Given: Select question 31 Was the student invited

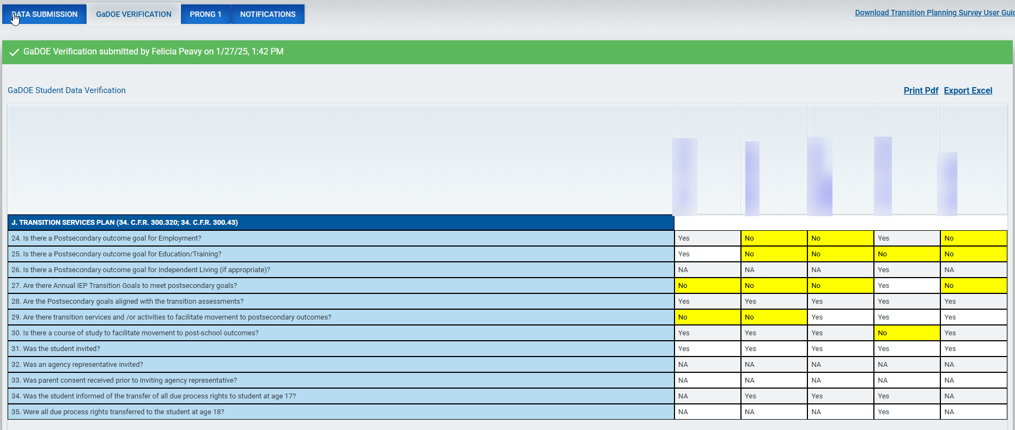Looking at the screenshot, I should 56,349.
